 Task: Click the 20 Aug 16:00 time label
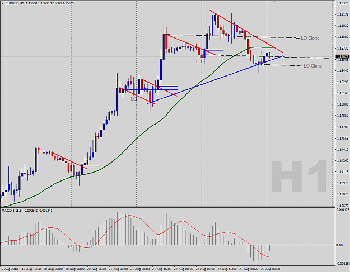pos(97,269)
